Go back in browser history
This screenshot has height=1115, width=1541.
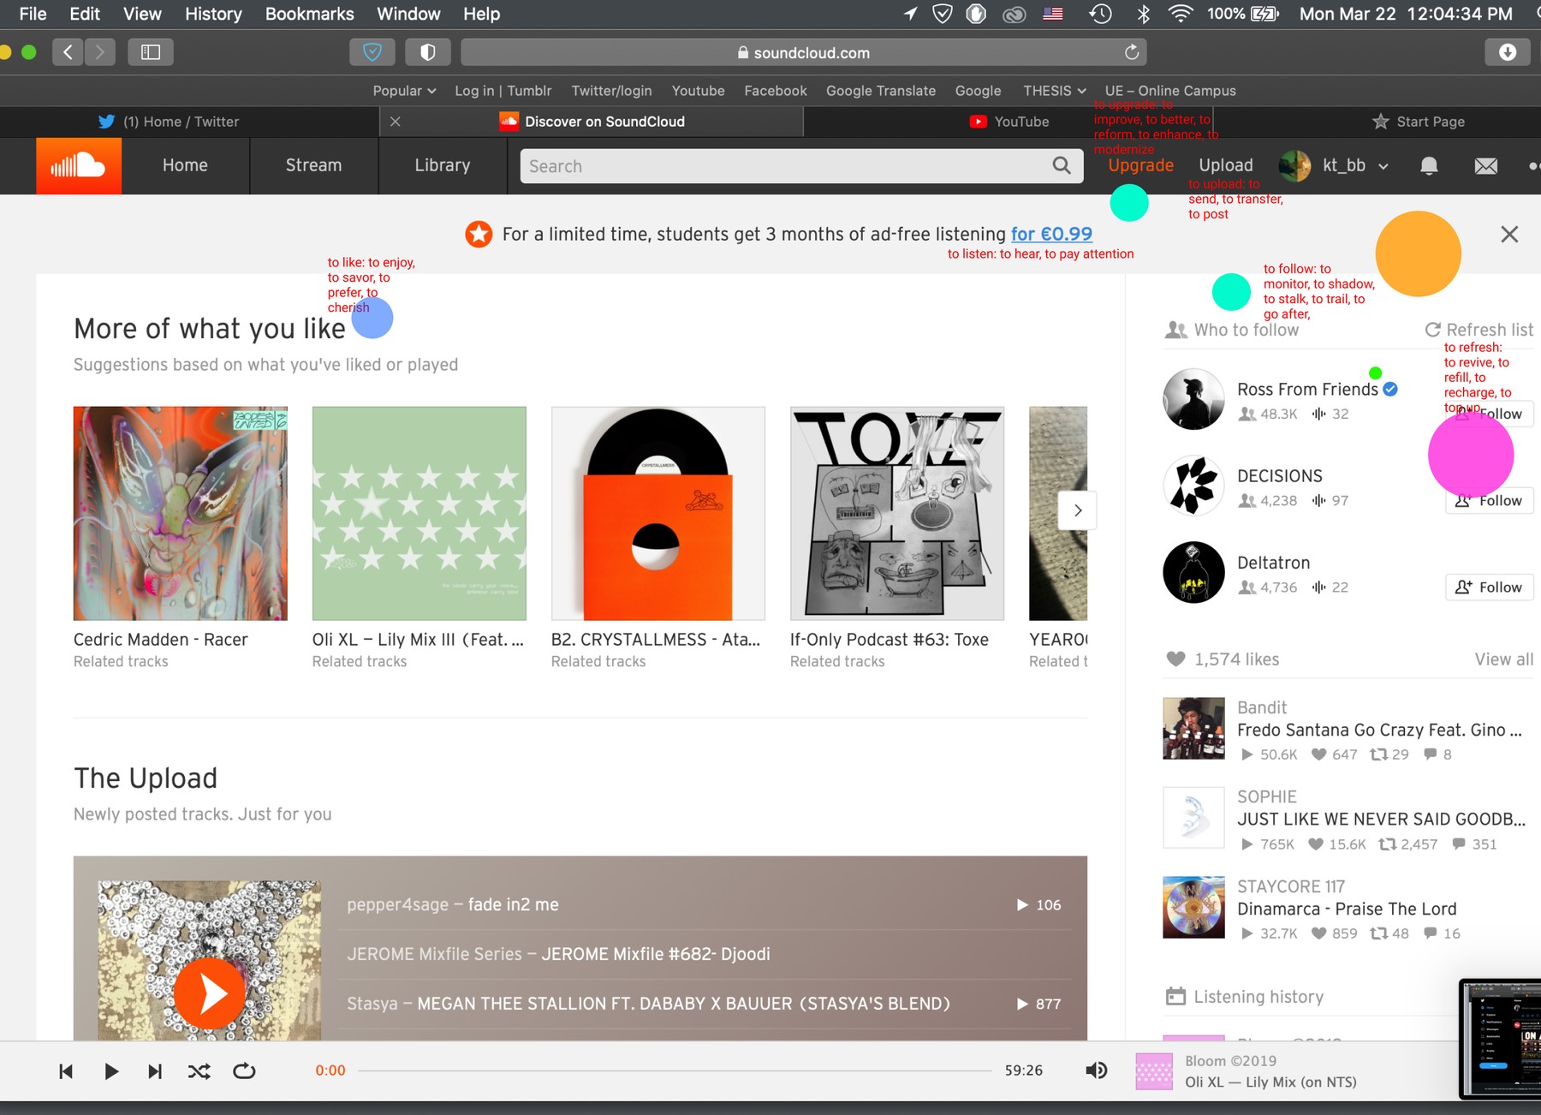(68, 52)
